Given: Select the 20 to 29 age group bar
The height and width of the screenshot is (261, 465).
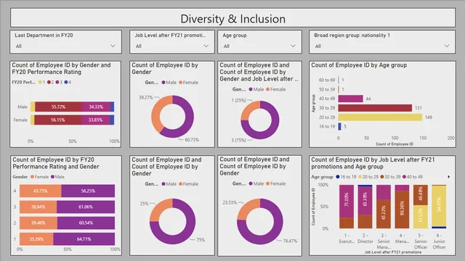Looking at the screenshot, I should (380, 117).
